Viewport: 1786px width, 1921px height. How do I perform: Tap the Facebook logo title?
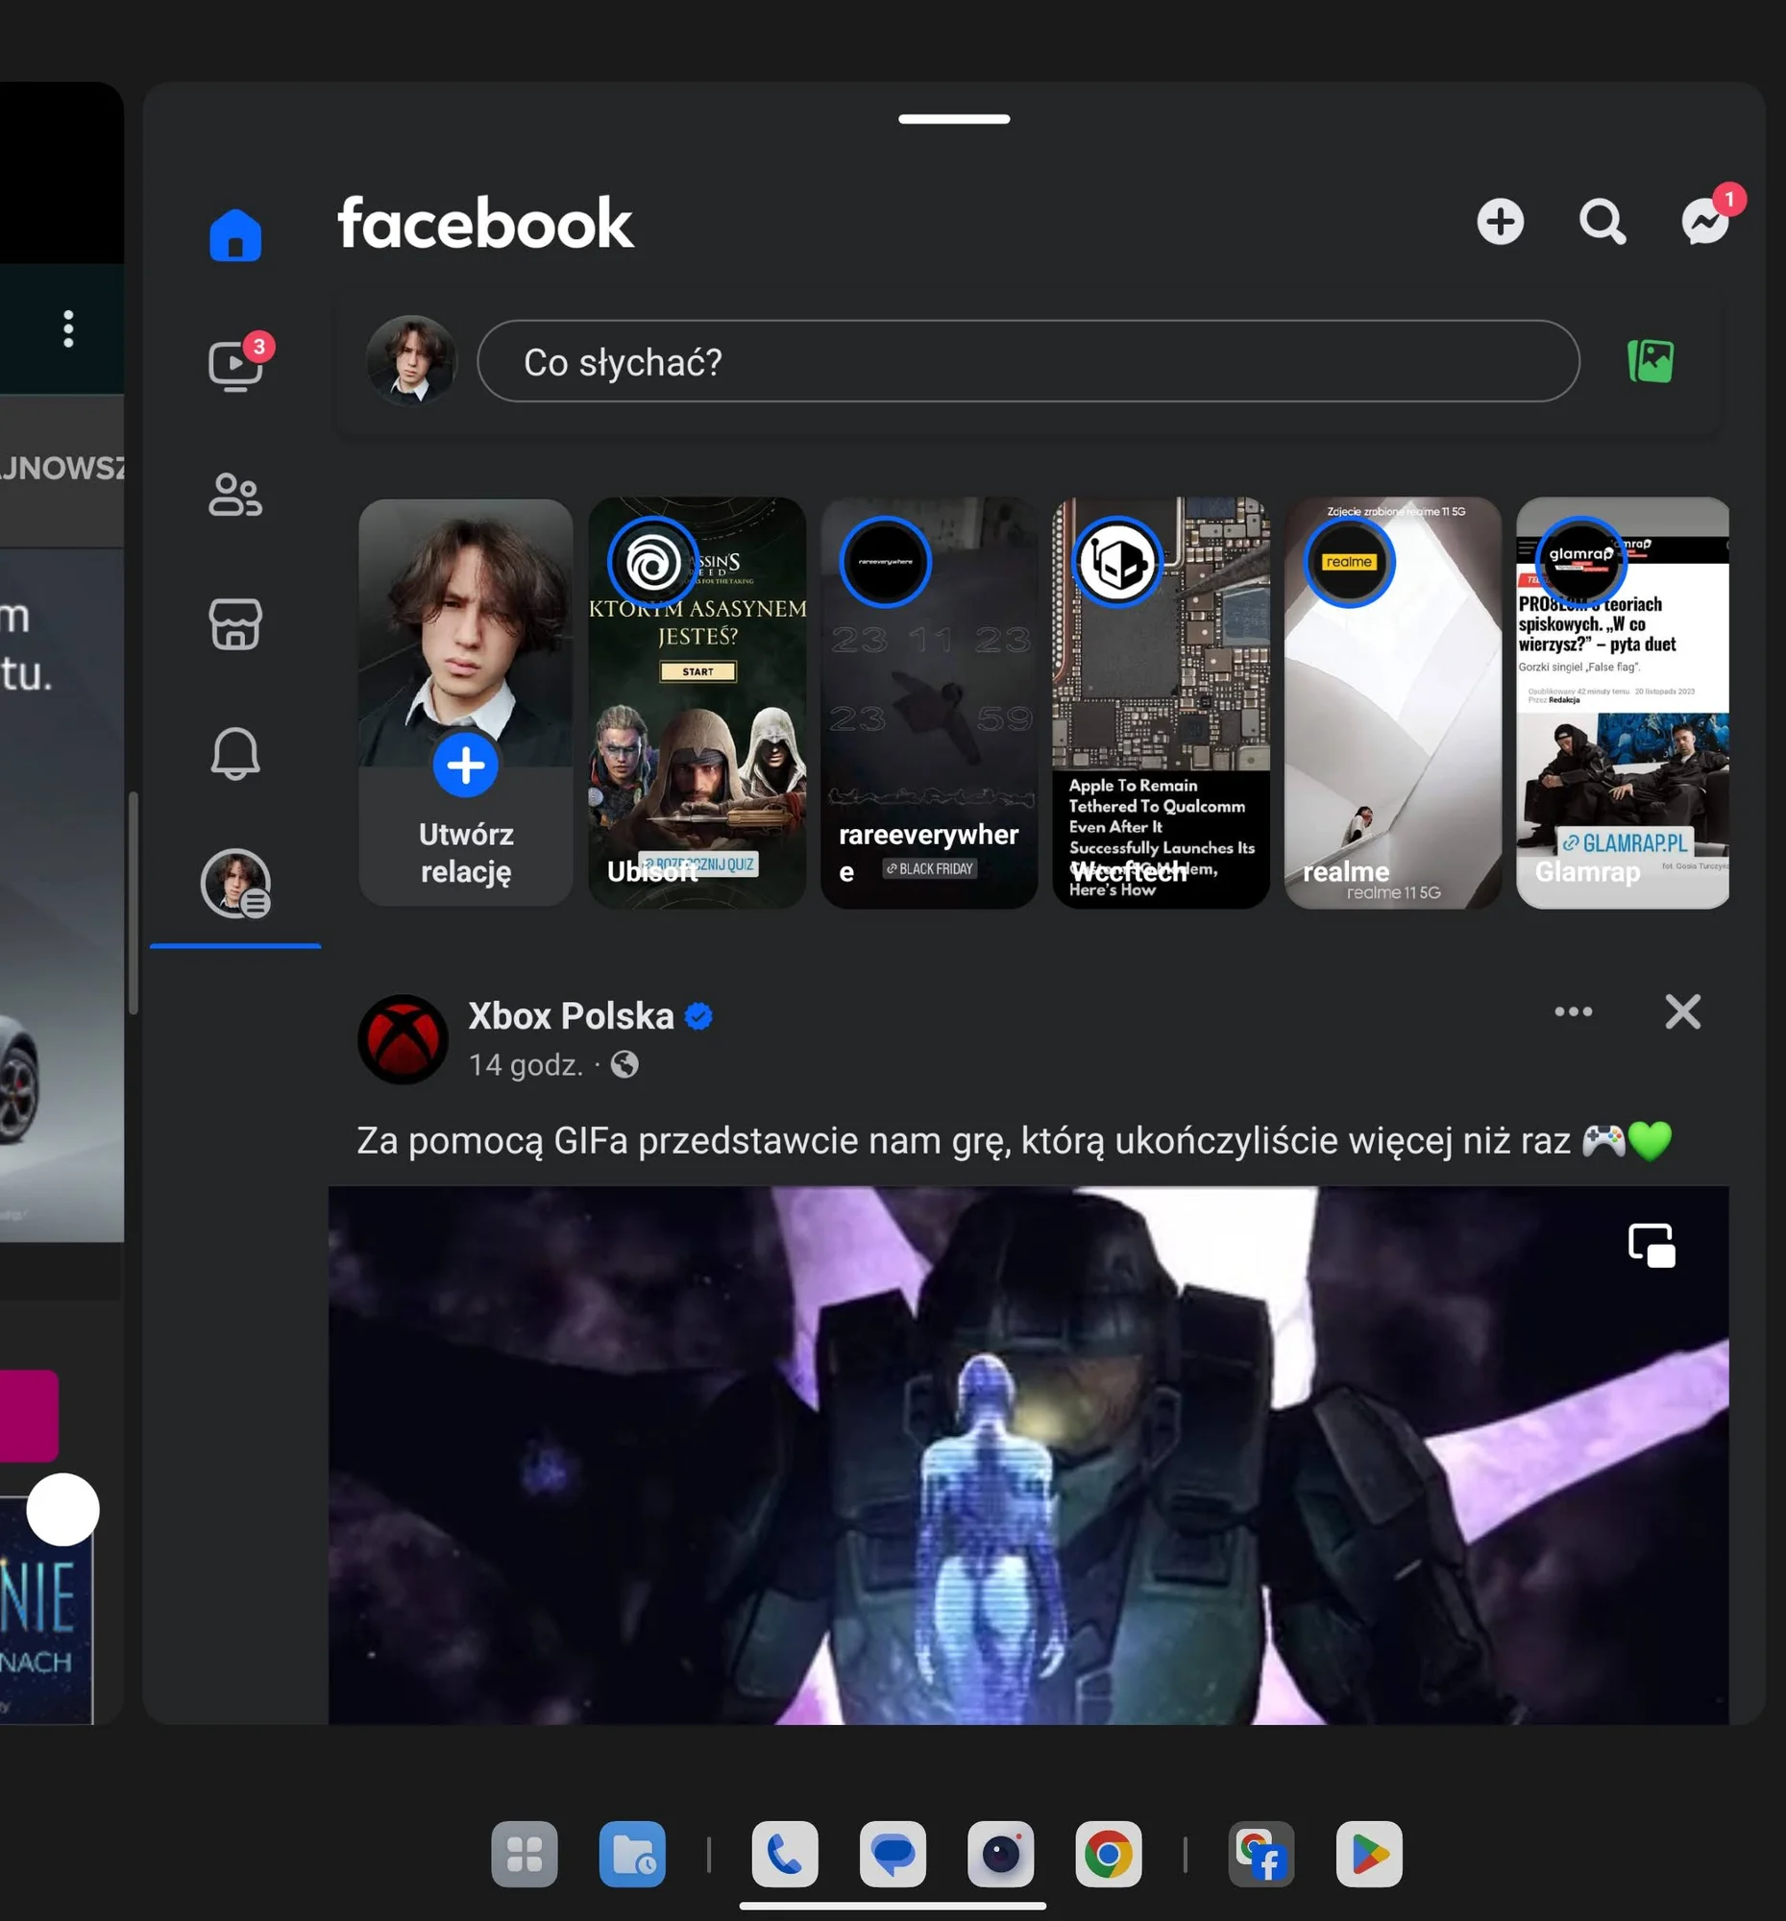coord(485,223)
